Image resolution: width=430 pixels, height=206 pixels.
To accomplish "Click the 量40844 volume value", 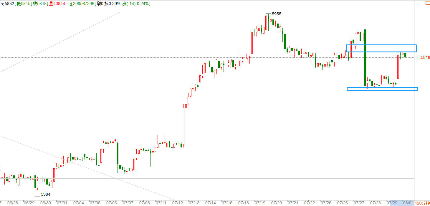I will (57, 4).
